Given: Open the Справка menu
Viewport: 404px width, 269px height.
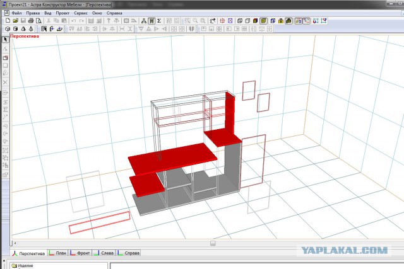Looking at the screenshot, I should 114,13.
